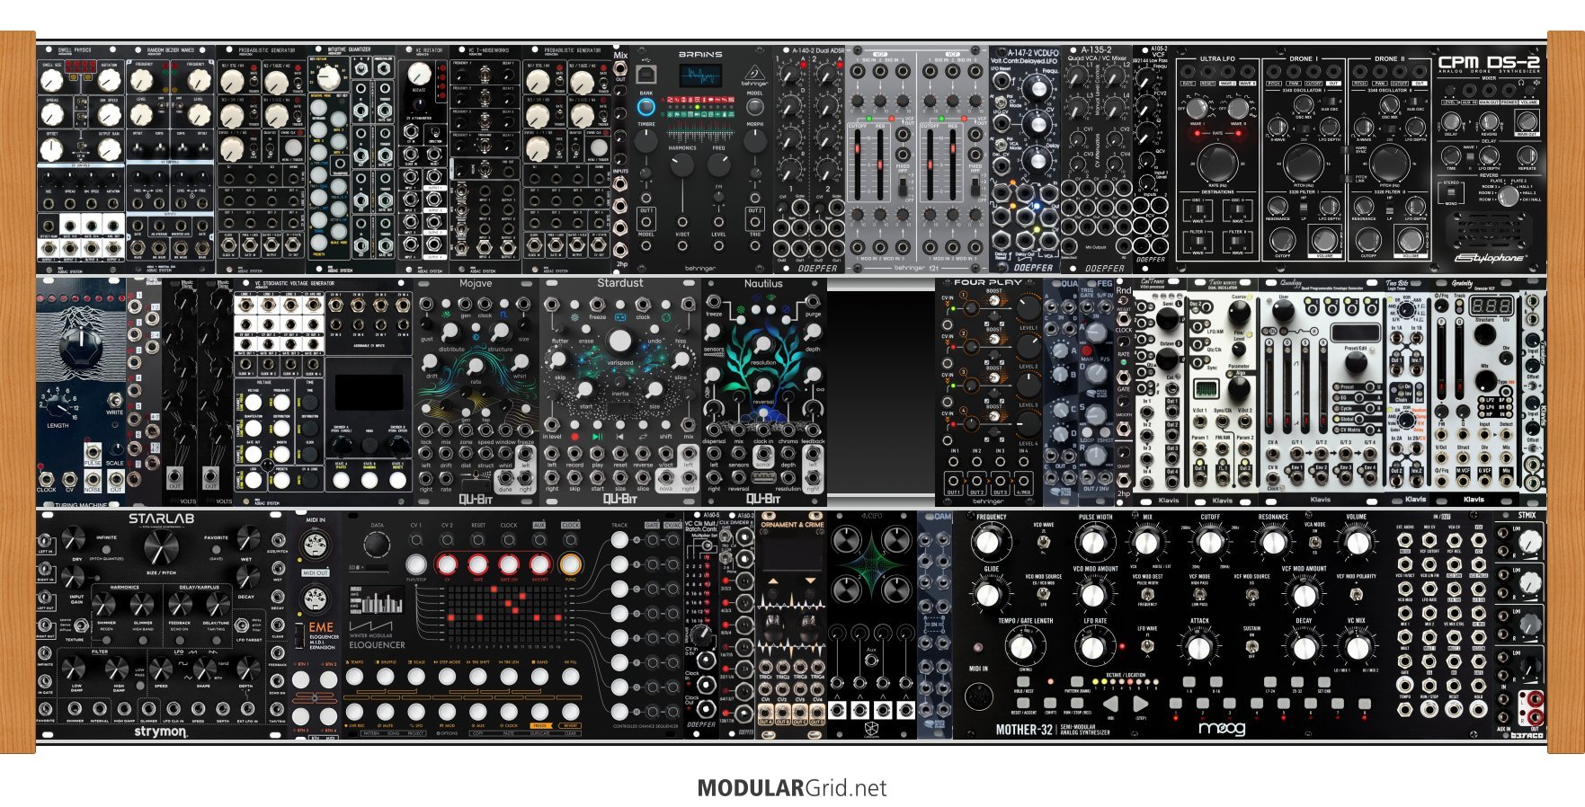
Task: Click the MORPH knob on Brains
Action: click(x=753, y=141)
